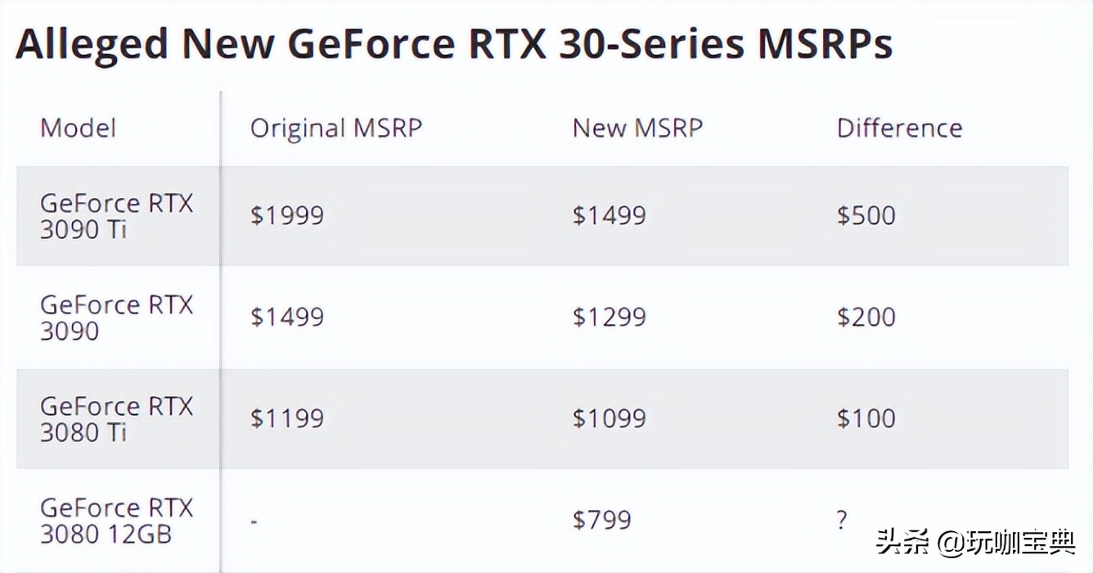
Task: Click the question mark in Difference column
Action: [843, 519]
